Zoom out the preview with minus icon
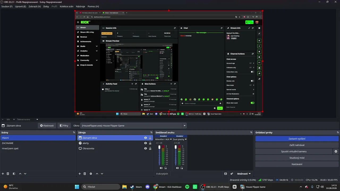 click(3, 119)
